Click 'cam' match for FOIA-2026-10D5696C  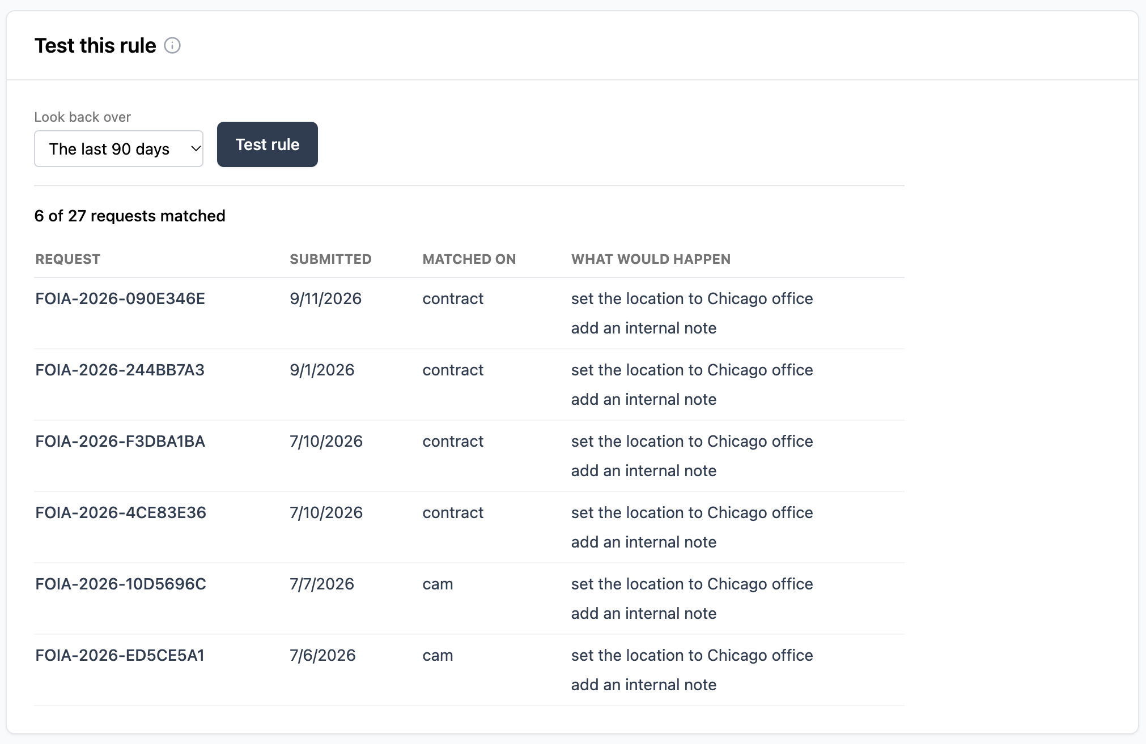(x=438, y=584)
